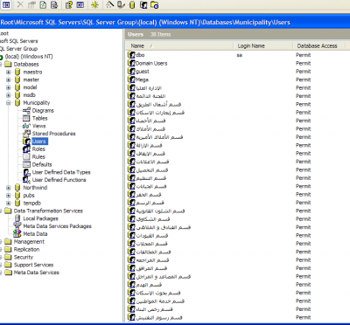The width and height of the screenshot is (350, 325).
Task: Click the Local Packages icon
Action: click(x=17, y=218)
